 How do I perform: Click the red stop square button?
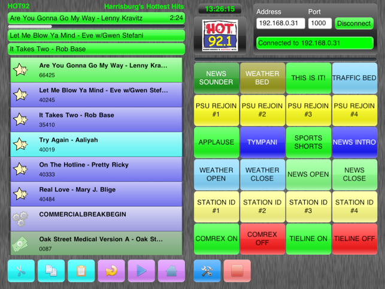click(237, 271)
